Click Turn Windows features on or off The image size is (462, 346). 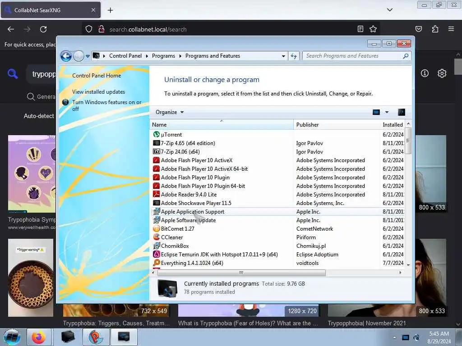[106, 105]
